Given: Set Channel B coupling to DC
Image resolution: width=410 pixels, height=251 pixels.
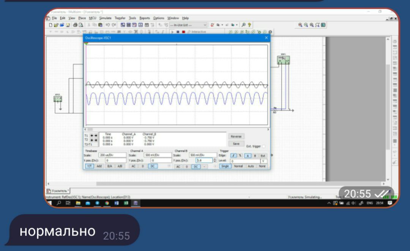Looking at the screenshot, I should pyautogui.click(x=196, y=167).
